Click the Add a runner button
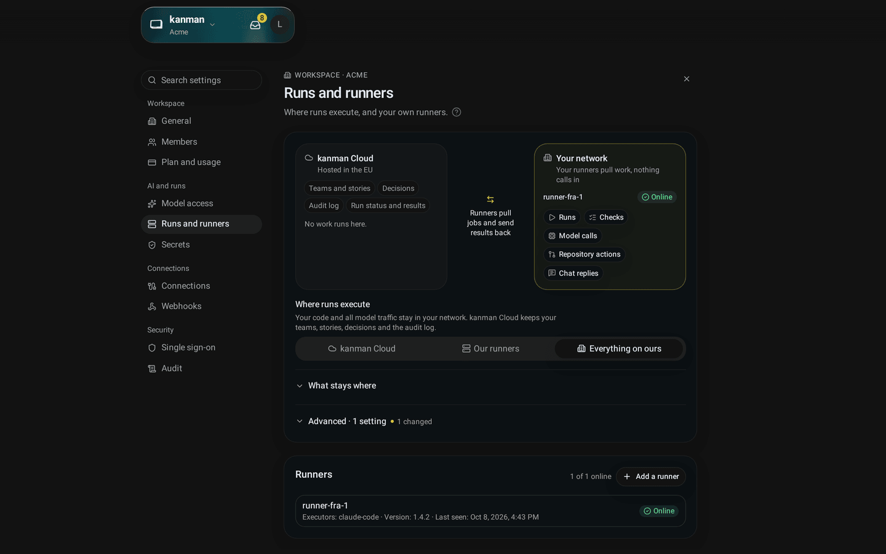This screenshot has height=554, width=886. [x=651, y=476]
